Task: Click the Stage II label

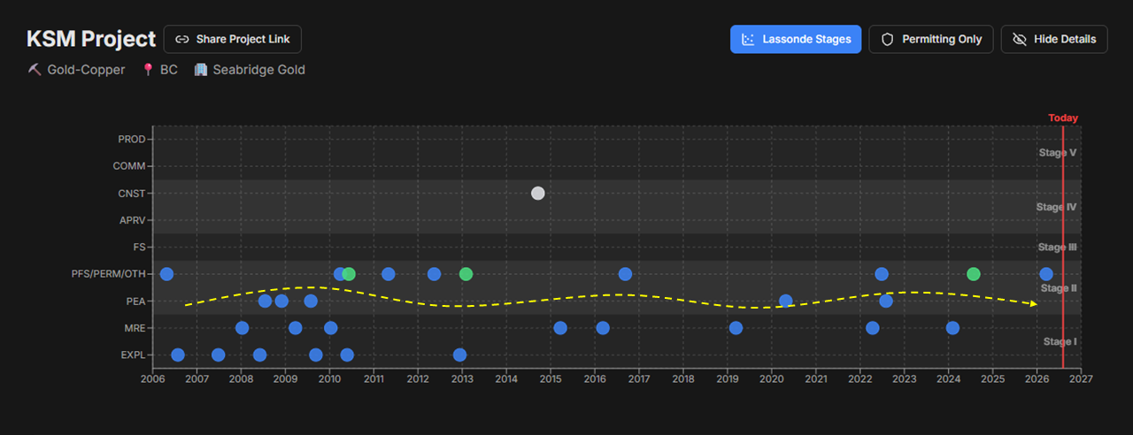Action: [1059, 288]
